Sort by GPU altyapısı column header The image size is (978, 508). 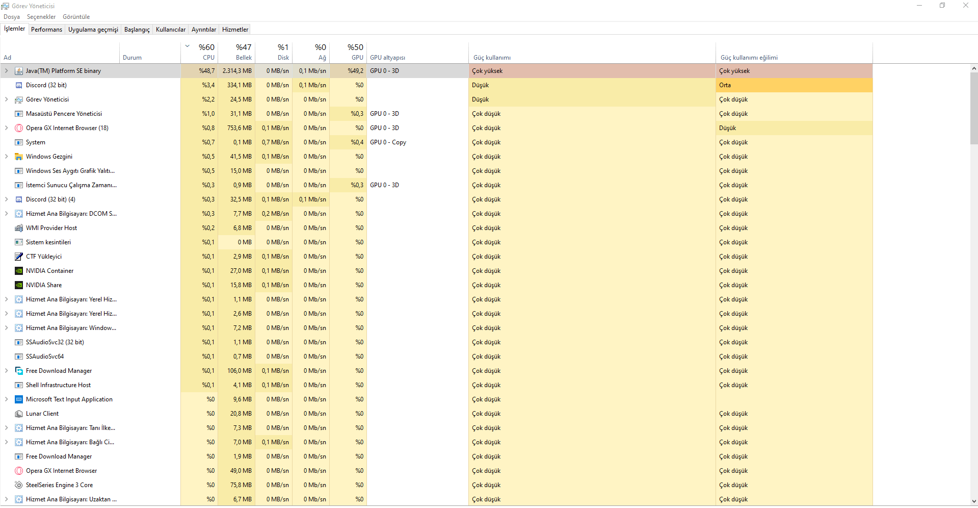[417, 53]
